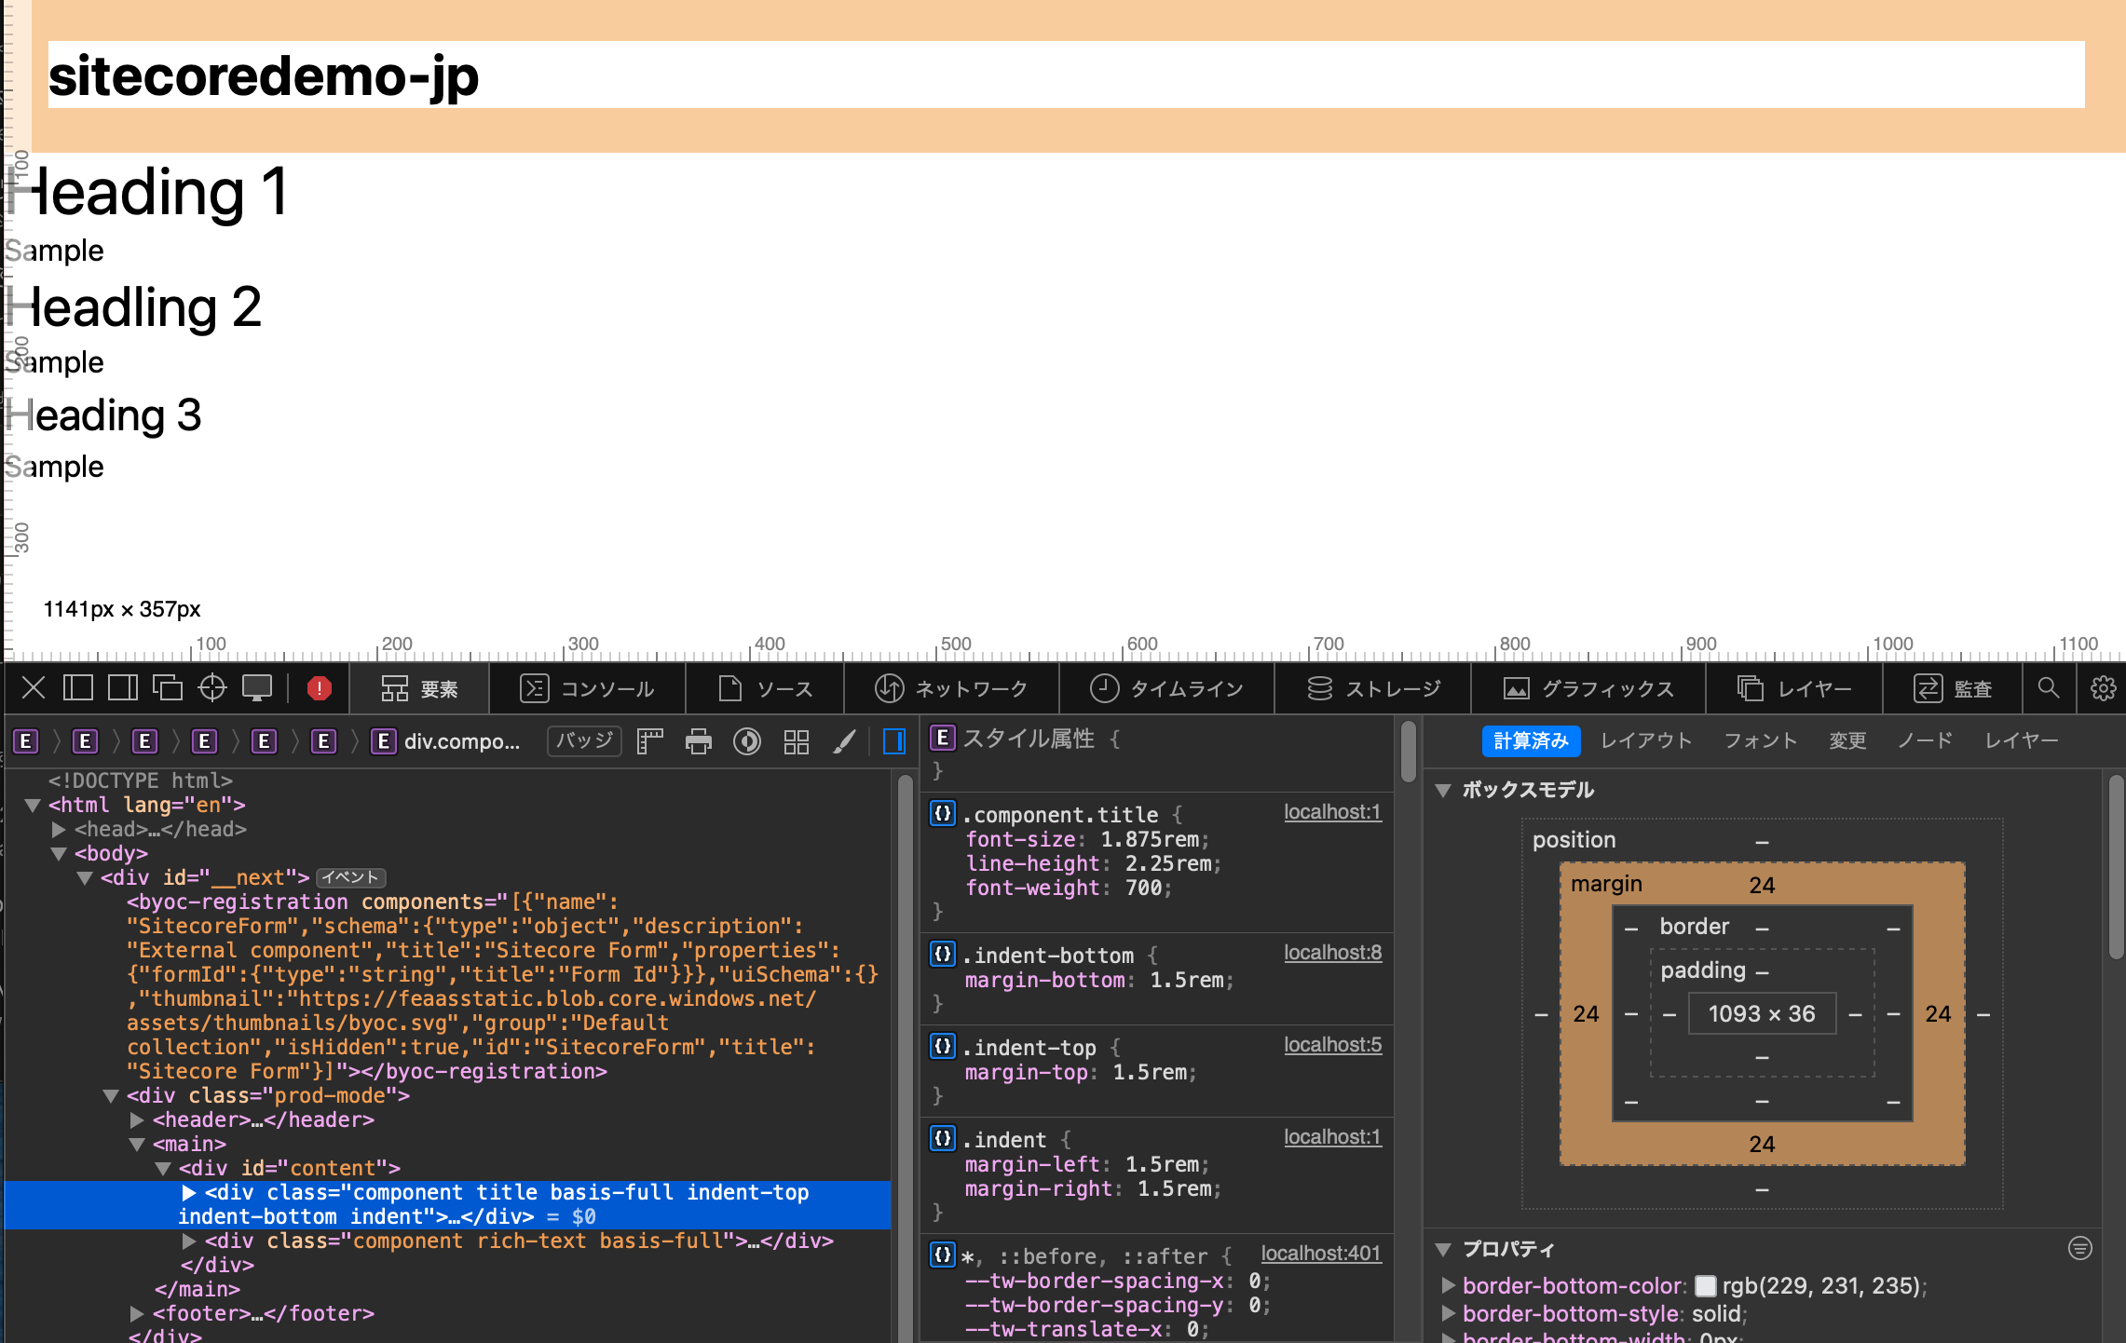Click the {} icon of the .component.title rule
This screenshot has width=2126, height=1343.
click(x=943, y=813)
